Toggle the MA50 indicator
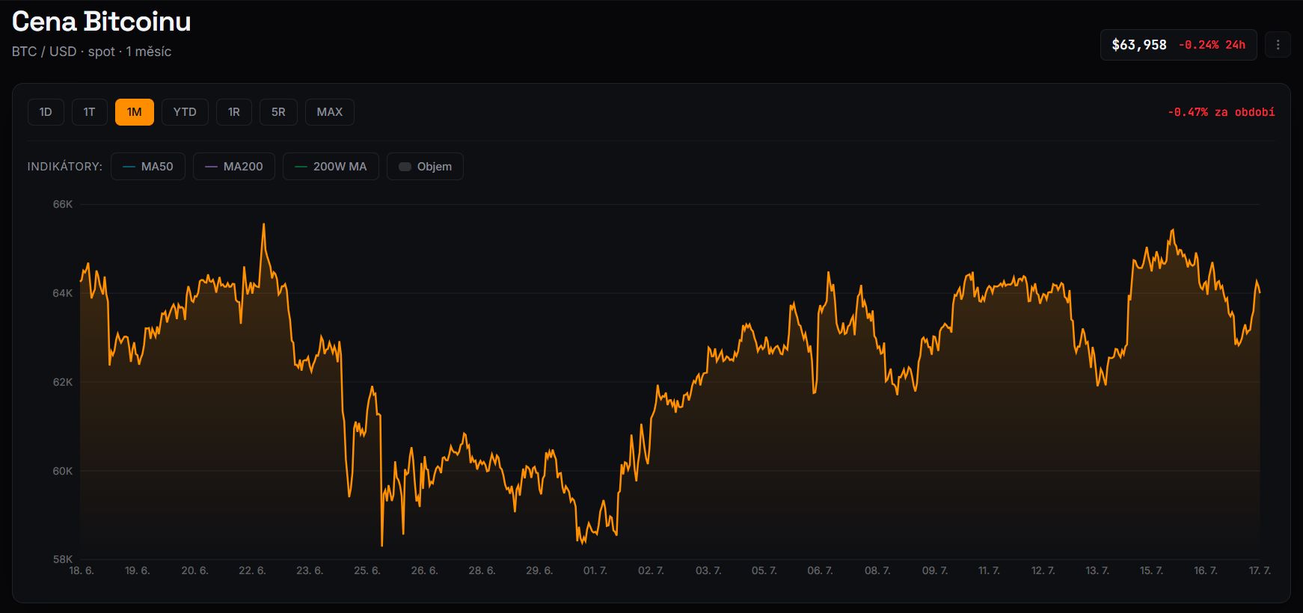1303x613 pixels. point(148,167)
